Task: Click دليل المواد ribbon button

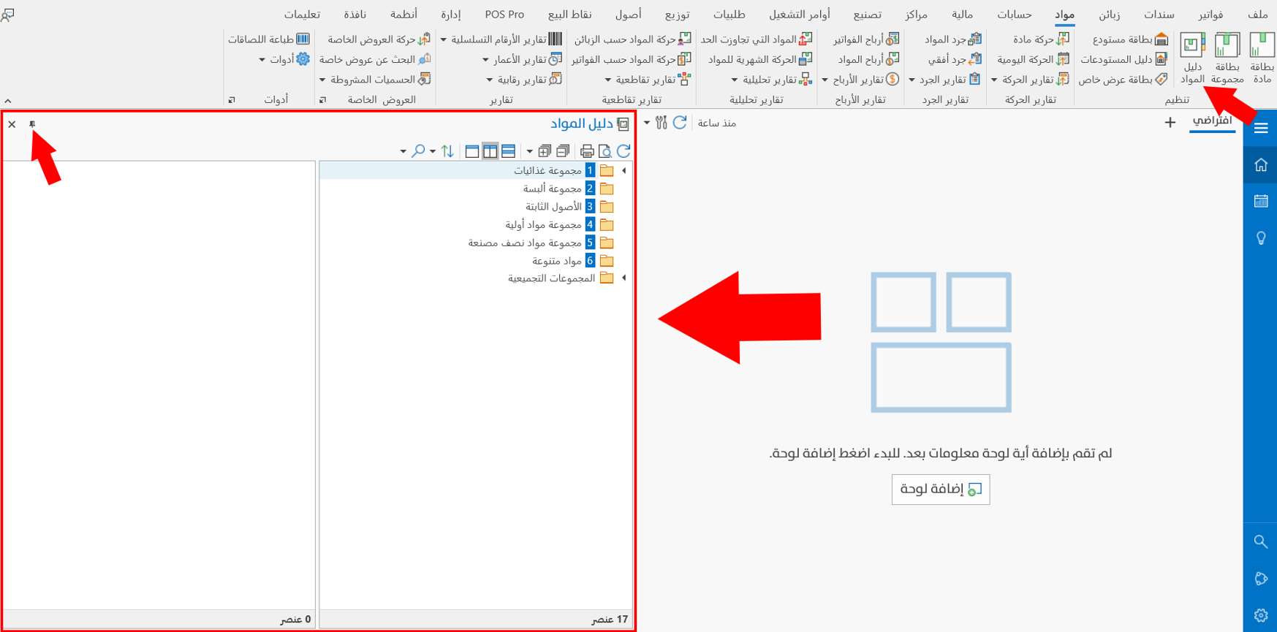Action: tap(1192, 58)
